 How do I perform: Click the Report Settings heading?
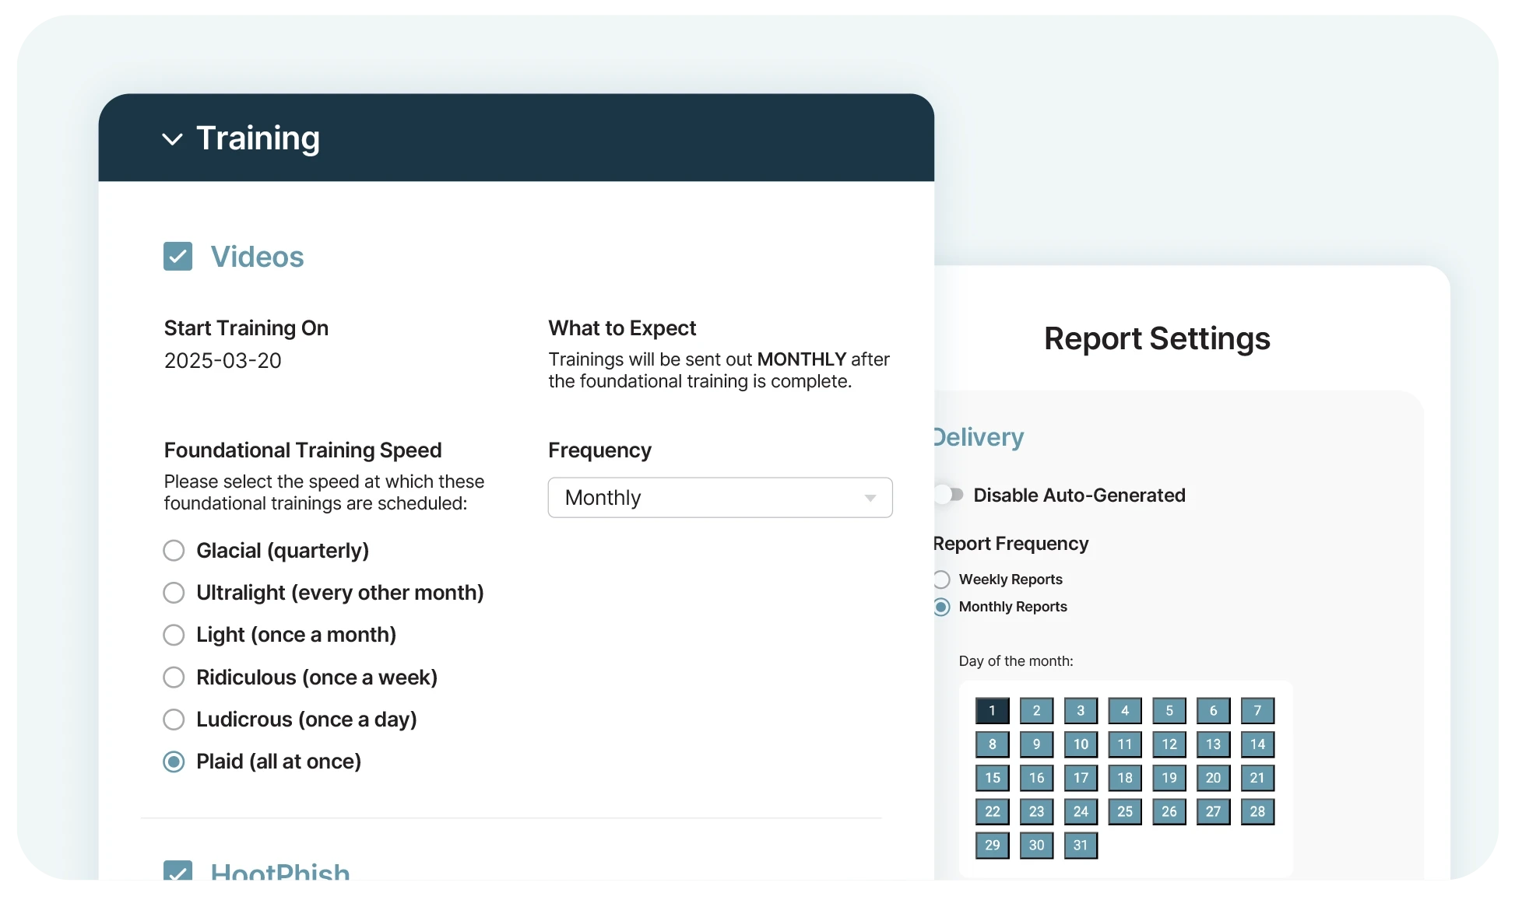(1157, 339)
